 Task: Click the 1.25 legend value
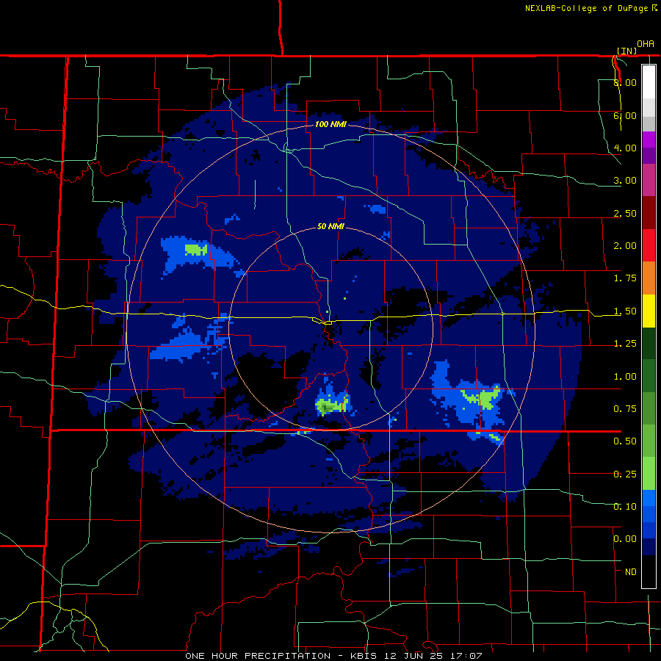(625, 344)
